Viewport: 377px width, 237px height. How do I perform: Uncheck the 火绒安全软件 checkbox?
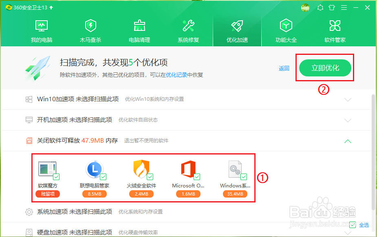click(x=150, y=177)
